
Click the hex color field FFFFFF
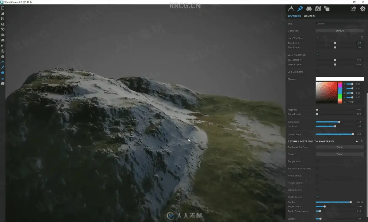(x=351, y=102)
